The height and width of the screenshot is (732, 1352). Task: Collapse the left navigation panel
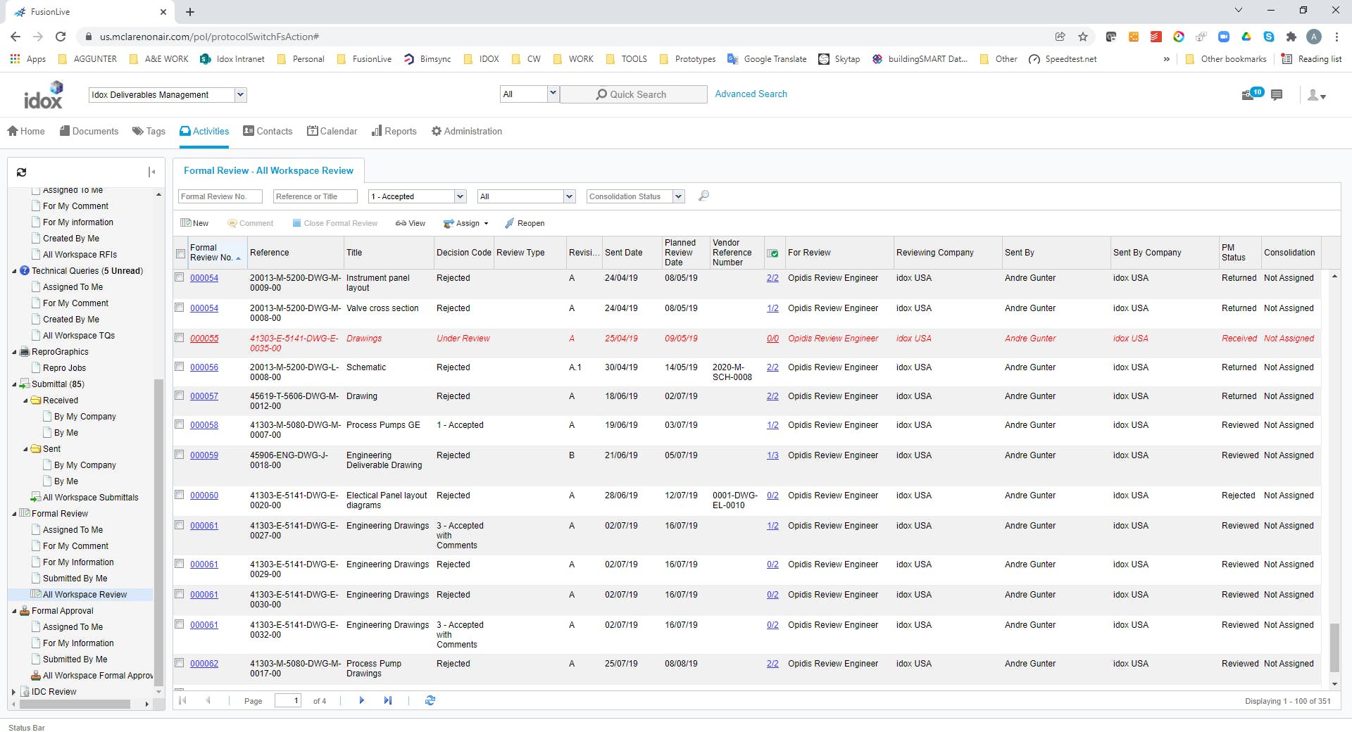[151, 172]
